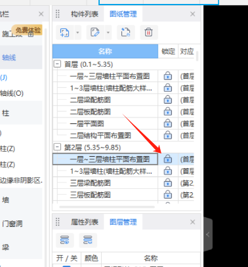Switch to the 属性列表 tab
This screenshot has height=267, width=248.
85,222
